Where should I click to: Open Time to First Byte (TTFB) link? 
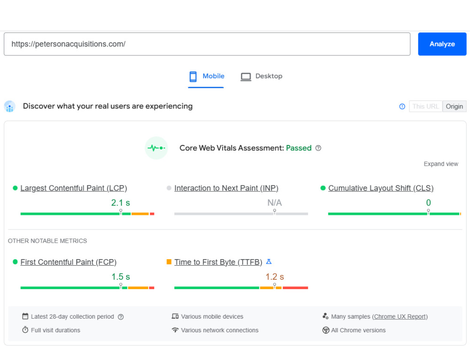click(218, 262)
